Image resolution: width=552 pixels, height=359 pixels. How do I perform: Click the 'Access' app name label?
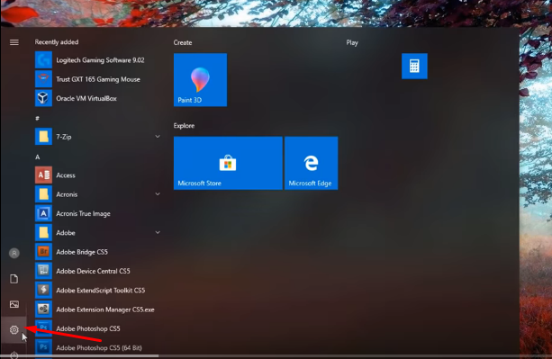point(66,175)
